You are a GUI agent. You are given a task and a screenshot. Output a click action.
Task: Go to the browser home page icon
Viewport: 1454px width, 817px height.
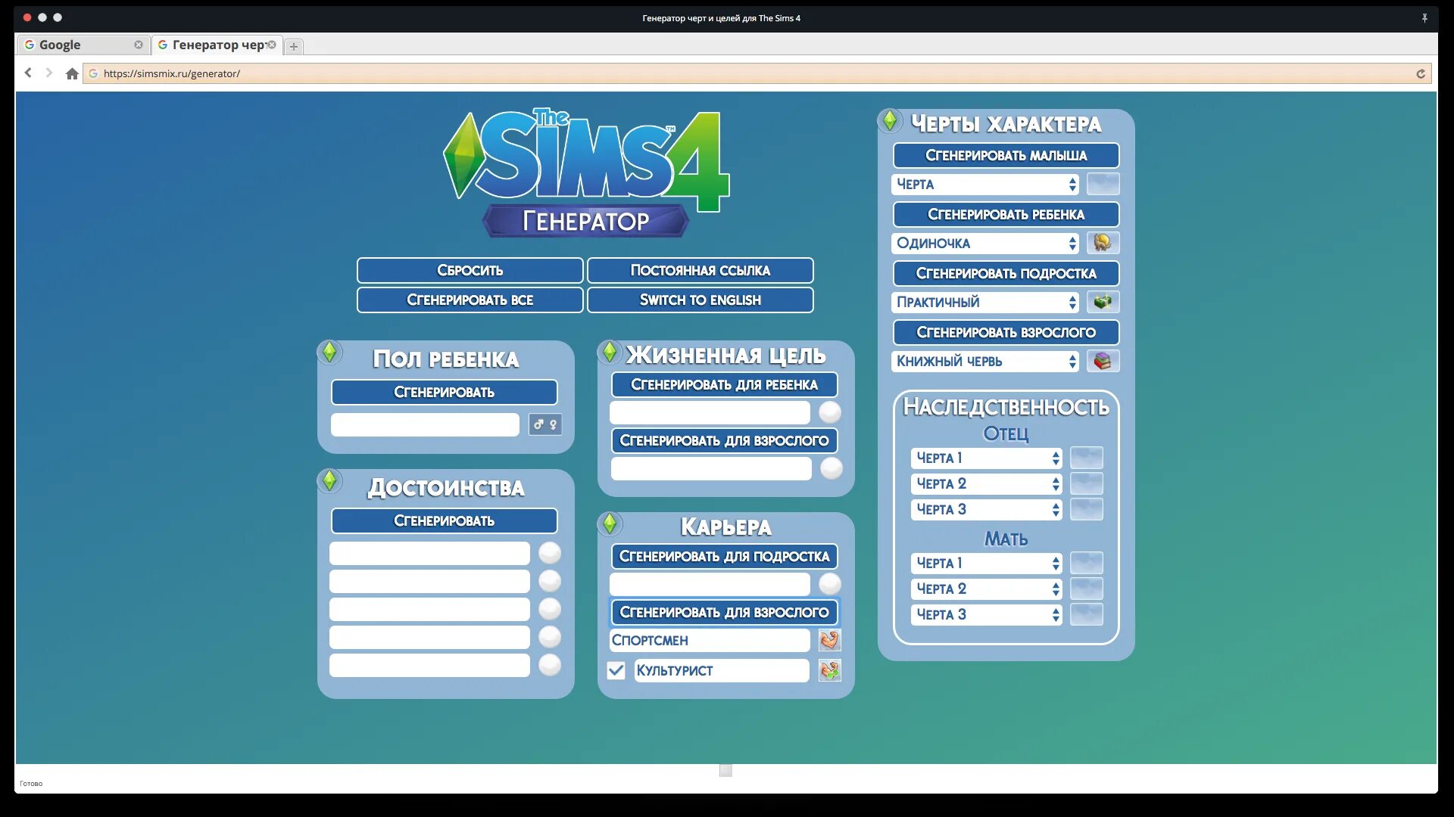coord(72,73)
